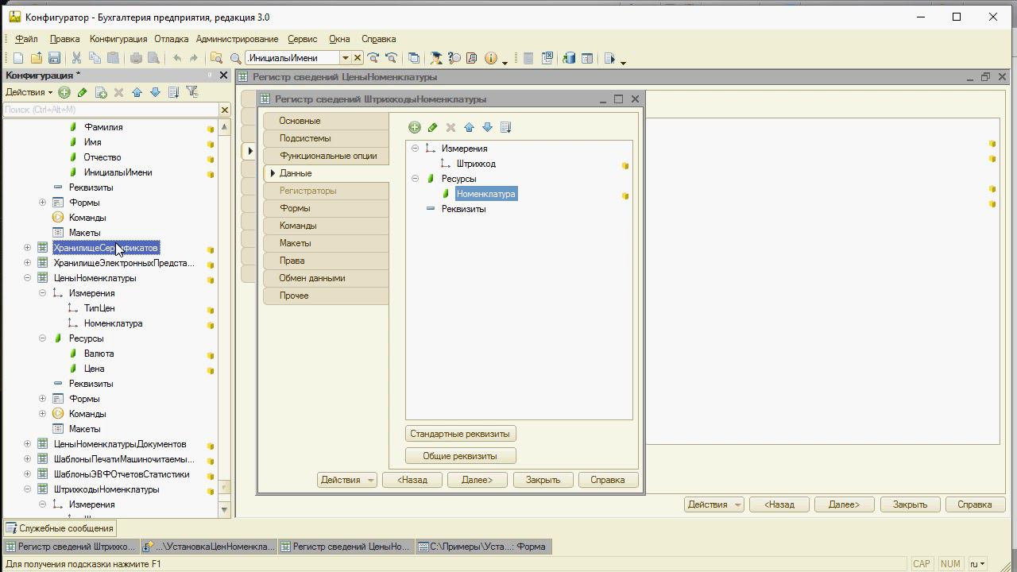Click the Edit pencil icon in the ШтрихкодыНоменклатуры Данные toolbar
Screen dimensions: 1017x572
click(x=432, y=127)
